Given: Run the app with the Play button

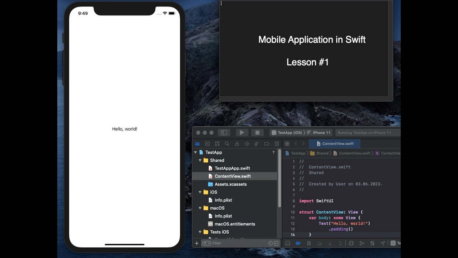Looking at the screenshot, I should tap(242, 133).
